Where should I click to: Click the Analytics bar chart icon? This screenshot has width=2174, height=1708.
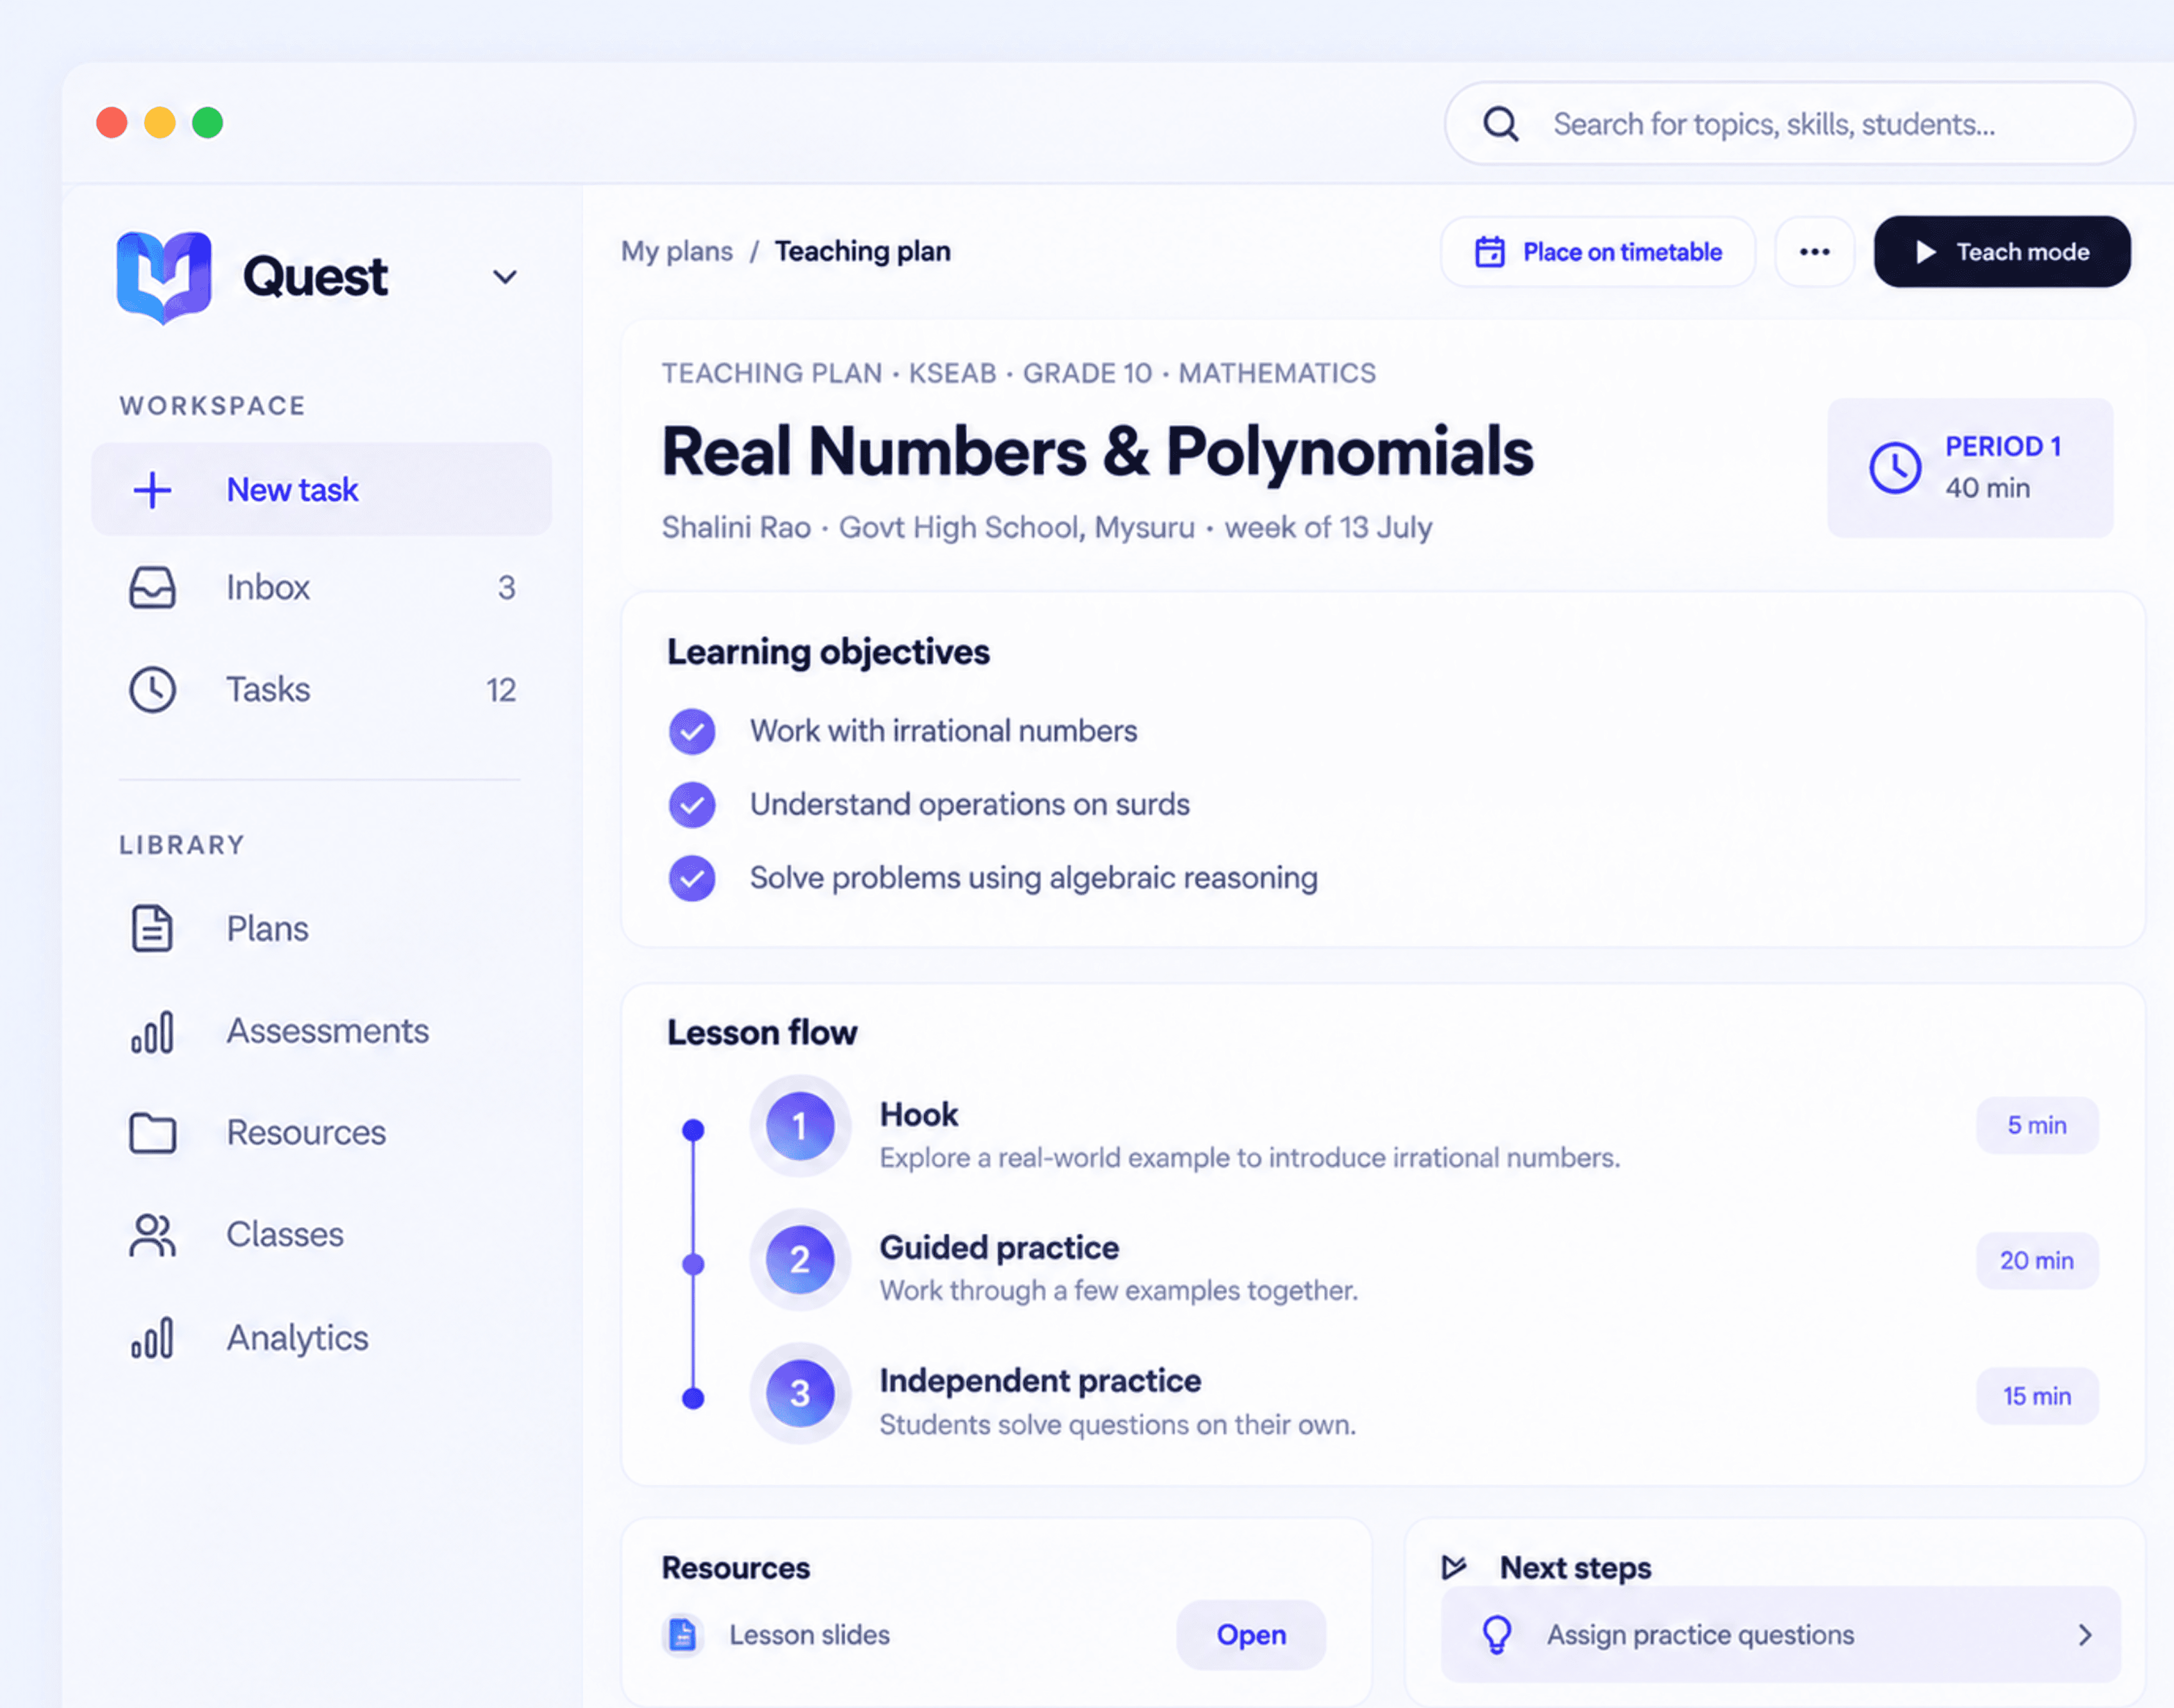click(152, 1338)
